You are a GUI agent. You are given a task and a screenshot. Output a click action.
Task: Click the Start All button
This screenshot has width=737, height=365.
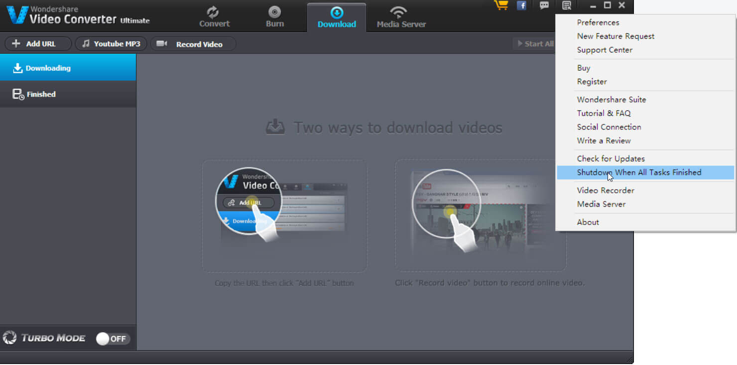(x=534, y=44)
